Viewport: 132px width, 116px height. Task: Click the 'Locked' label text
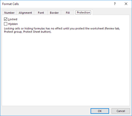coord(13,19)
